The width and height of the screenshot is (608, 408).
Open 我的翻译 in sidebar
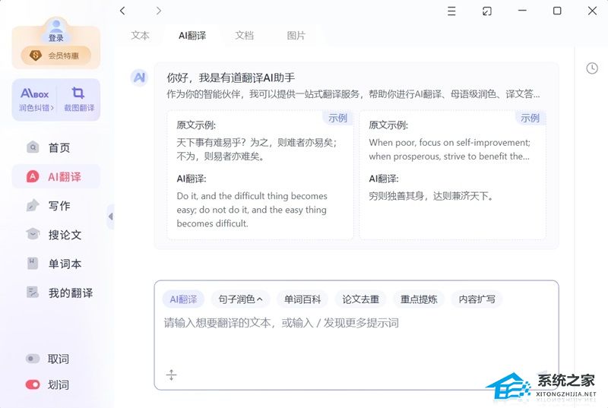point(56,293)
